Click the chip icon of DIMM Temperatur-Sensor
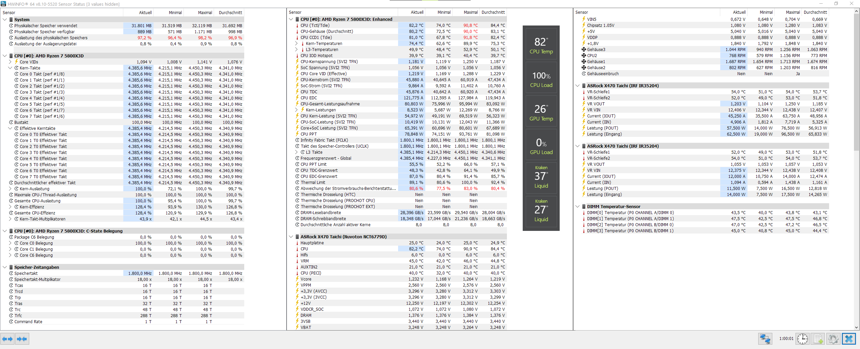 point(584,206)
